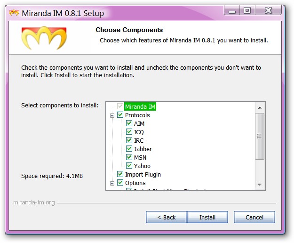The image size is (294, 243).
Task: Close the setup window with X
Action: click(x=268, y=10)
